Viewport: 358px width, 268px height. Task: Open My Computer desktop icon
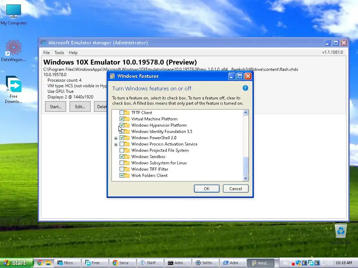pyautogui.click(x=14, y=14)
